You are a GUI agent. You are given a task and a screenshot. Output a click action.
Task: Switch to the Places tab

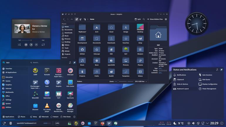coord(21,117)
